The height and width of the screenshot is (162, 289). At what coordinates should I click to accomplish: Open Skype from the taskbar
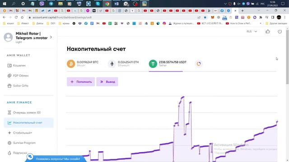pos(98,4)
